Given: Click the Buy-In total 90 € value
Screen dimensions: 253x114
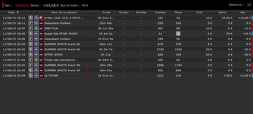Looking at the screenshot, I should (x=85, y=5).
